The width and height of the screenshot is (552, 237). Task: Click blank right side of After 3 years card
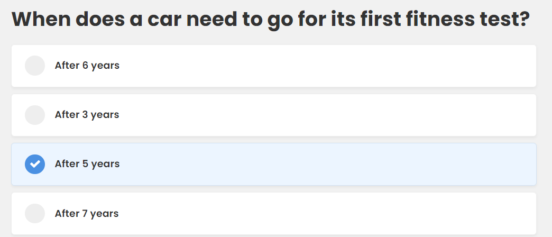(423, 115)
